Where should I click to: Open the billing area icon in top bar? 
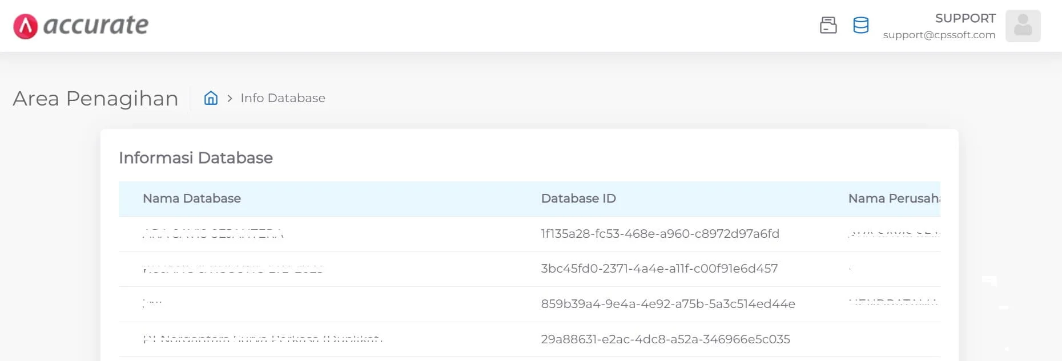coord(828,25)
